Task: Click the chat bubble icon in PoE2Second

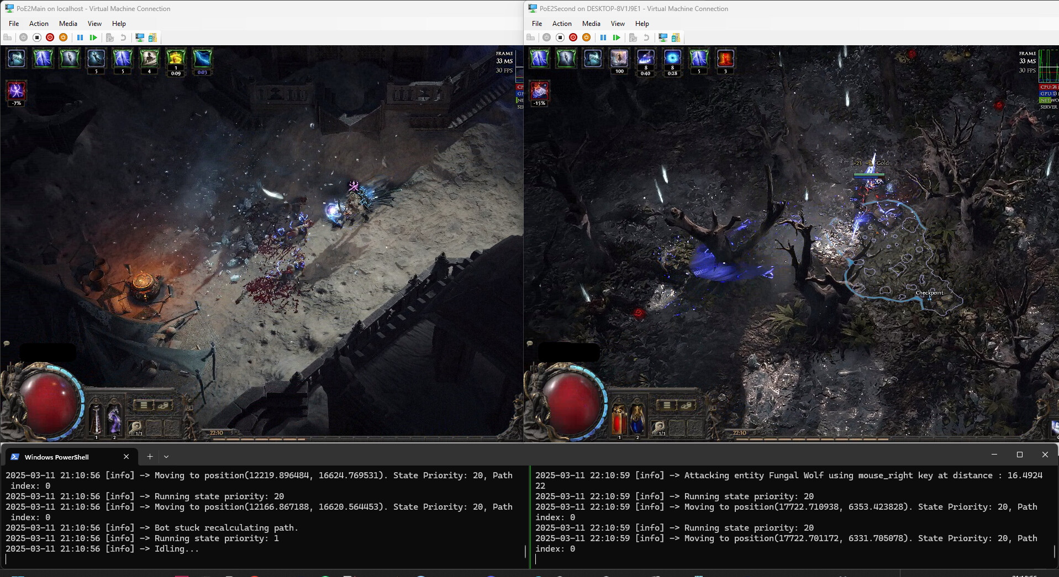Action: [x=530, y=343]
